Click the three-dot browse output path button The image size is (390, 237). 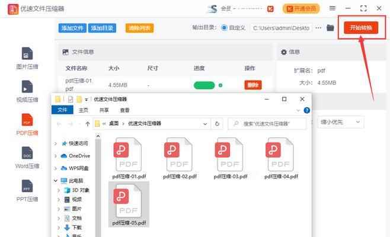[x=318, y=28]
